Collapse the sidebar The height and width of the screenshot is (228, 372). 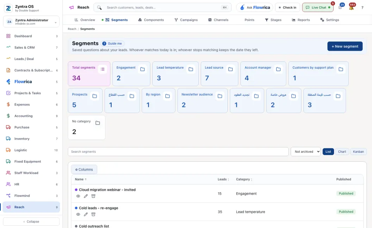coord(31,221)
